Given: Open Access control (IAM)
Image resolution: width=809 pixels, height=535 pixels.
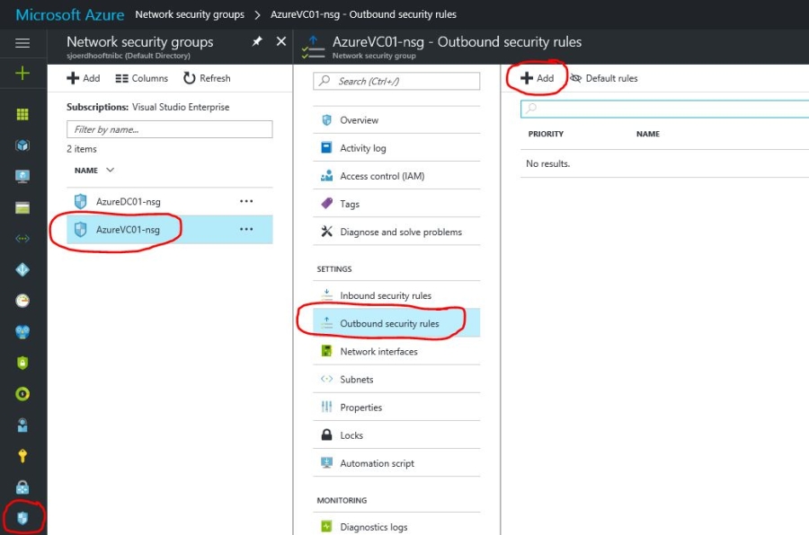Looking at the screenshot, I should coord(396,176).
